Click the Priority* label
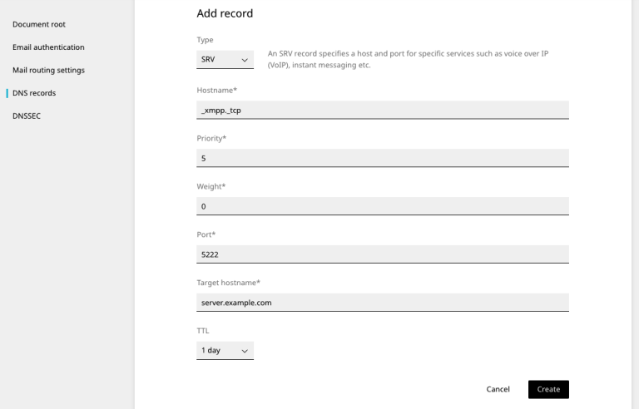 tap(211, 139)
